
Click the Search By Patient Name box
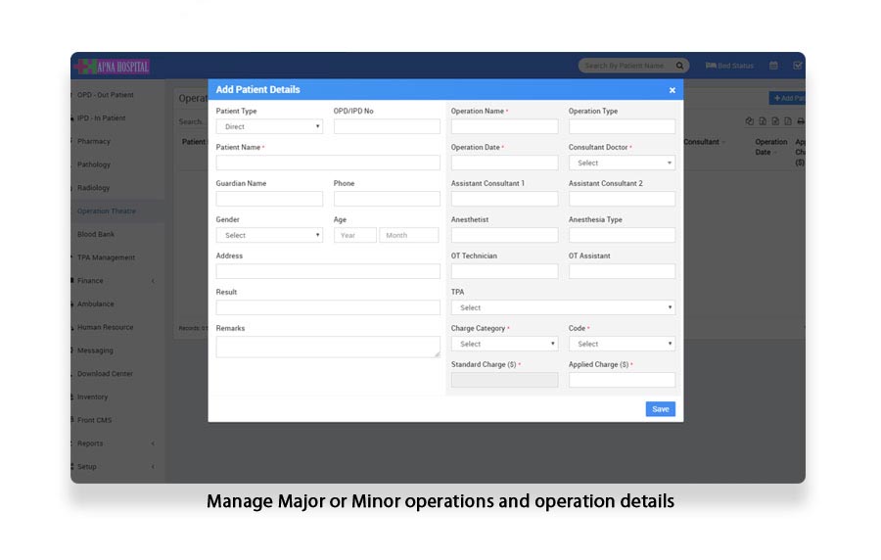pyautogui.click(x=625, y=66)
